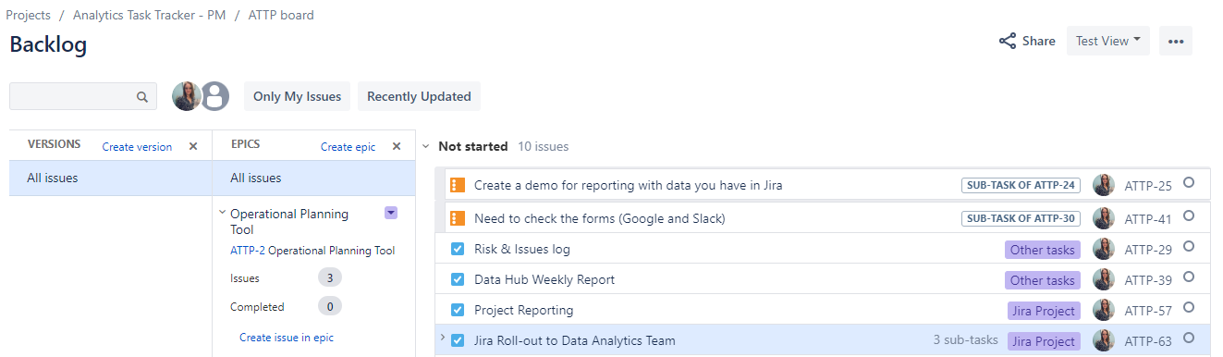Collapse the Operational Planning Tool epic
Viewport: 1223px width, 357px height.
click(222, 213)
